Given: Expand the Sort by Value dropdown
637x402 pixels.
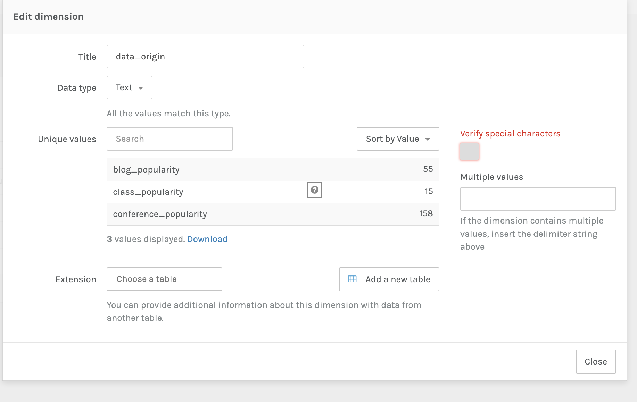Looking at the screenshot, I should point(398,139).
